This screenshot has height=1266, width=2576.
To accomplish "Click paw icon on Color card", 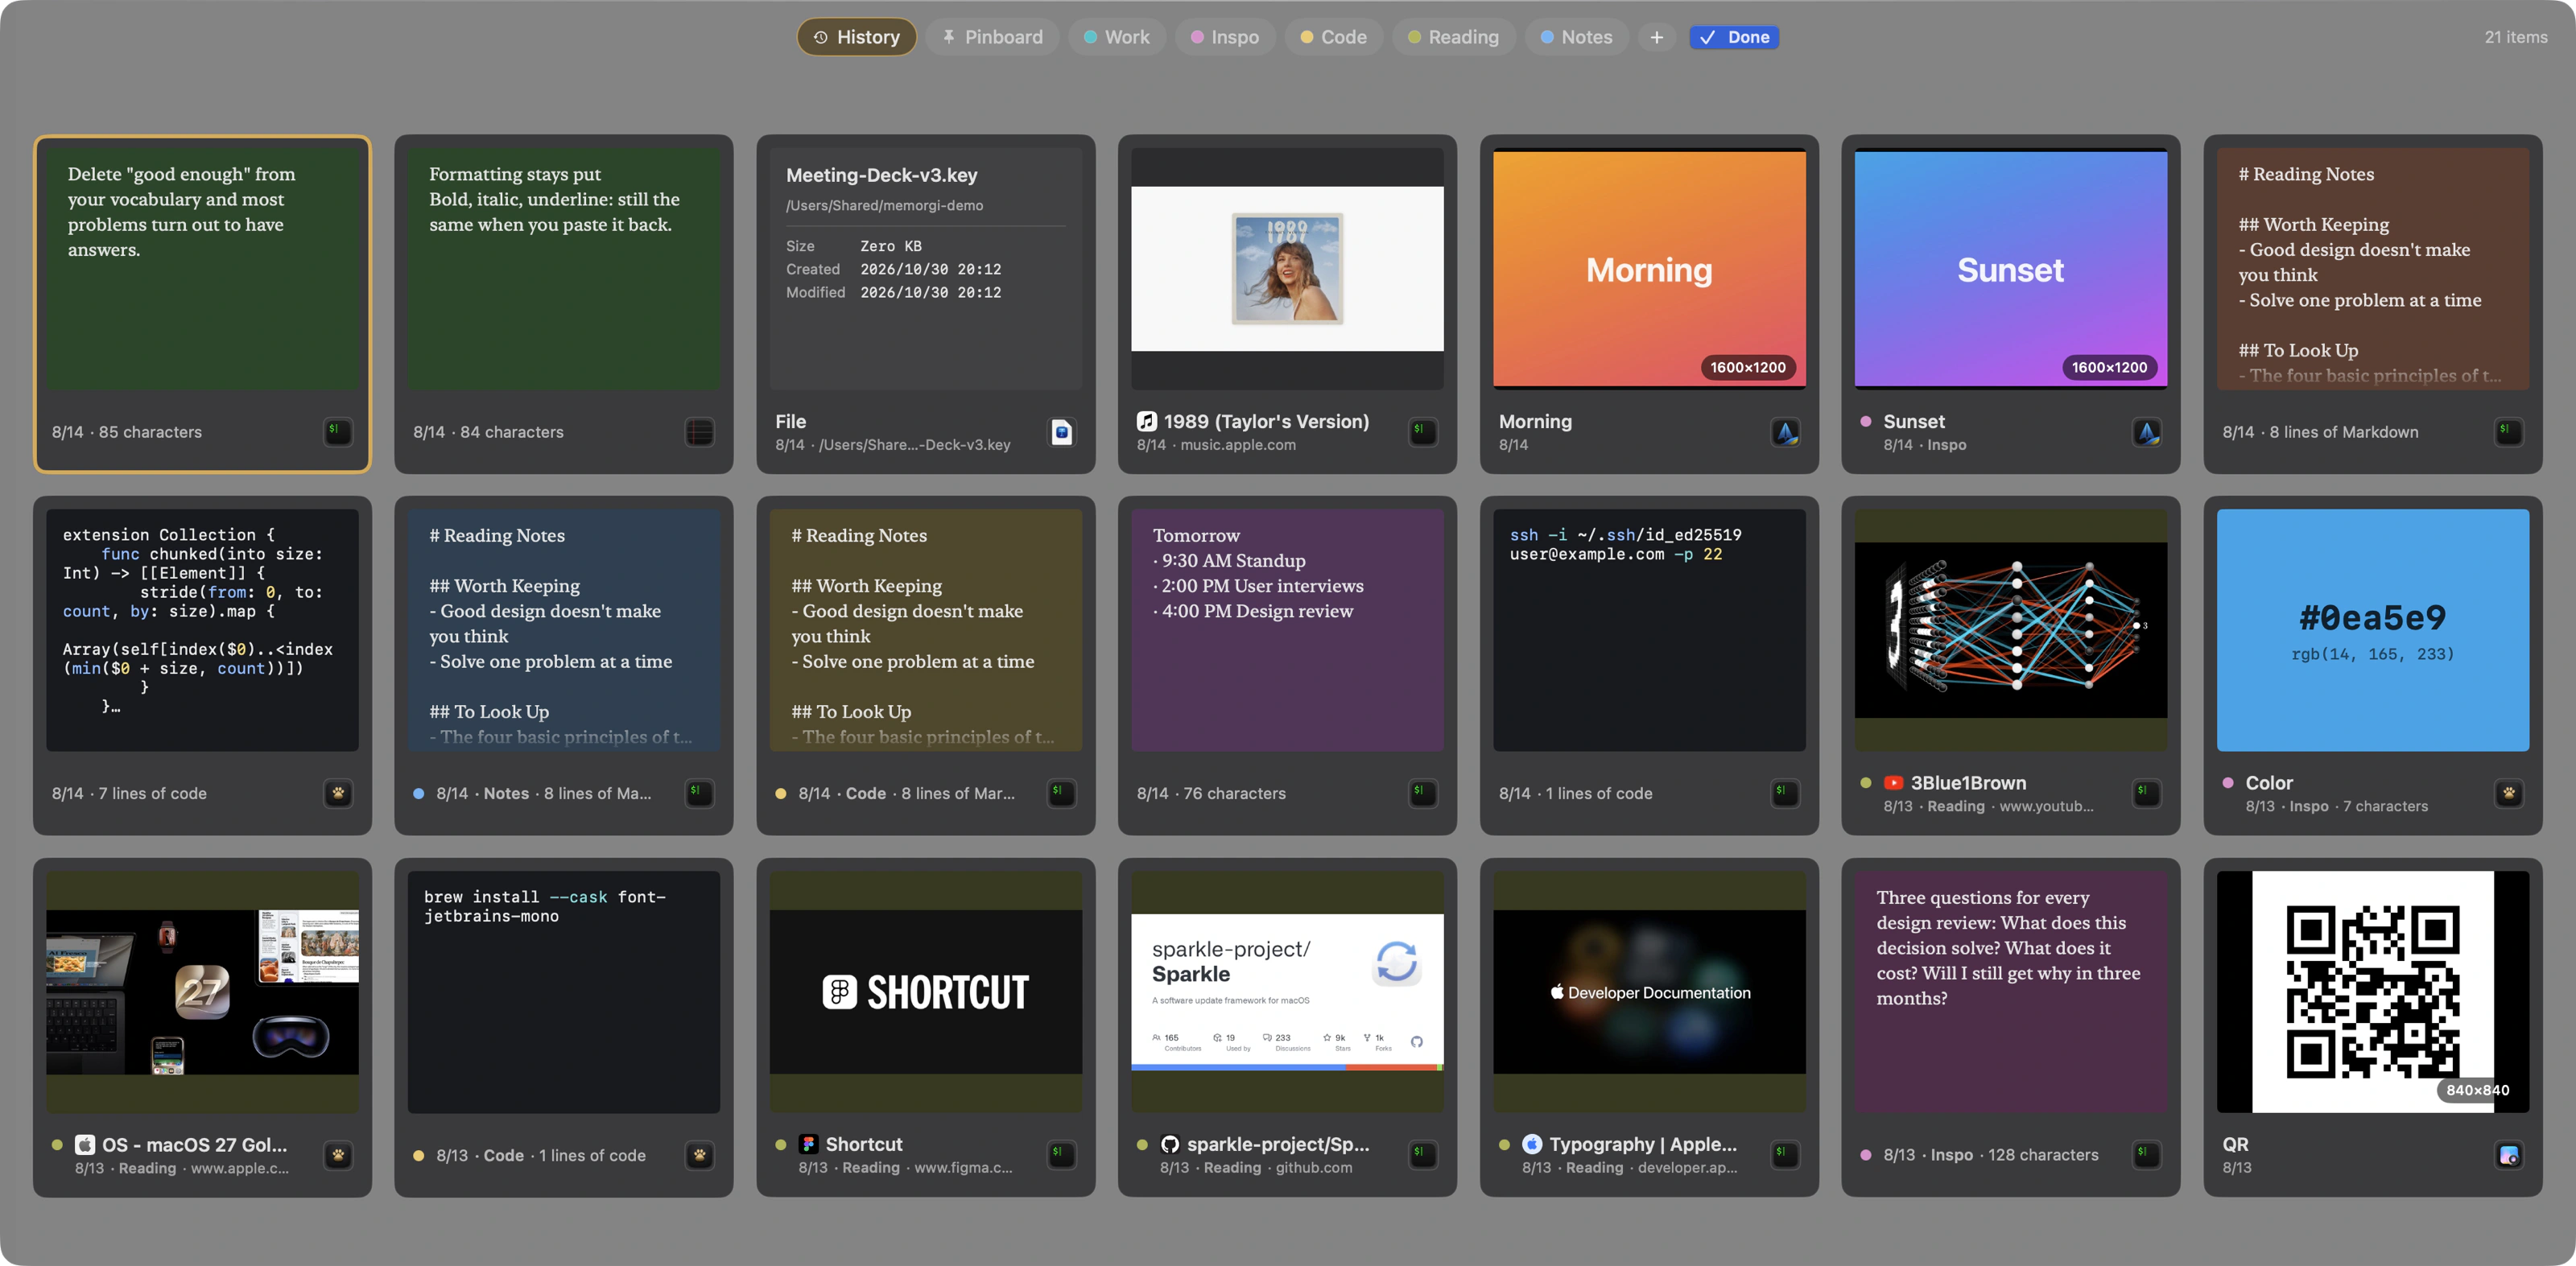I will pyautogui.click(x=2509, y=793).
